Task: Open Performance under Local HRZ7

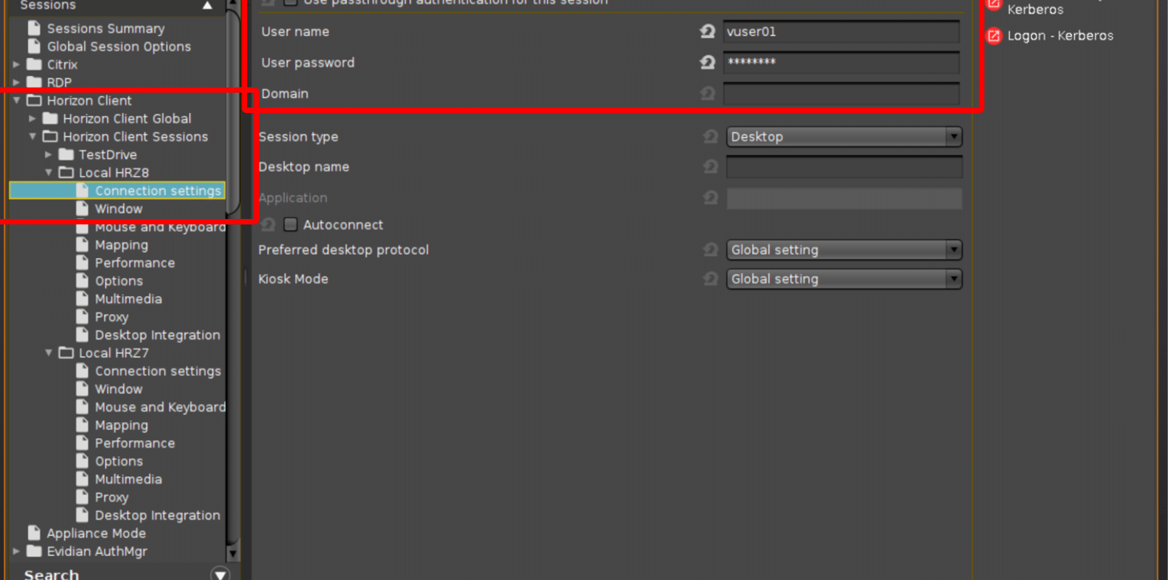Action: pos(135,443)
